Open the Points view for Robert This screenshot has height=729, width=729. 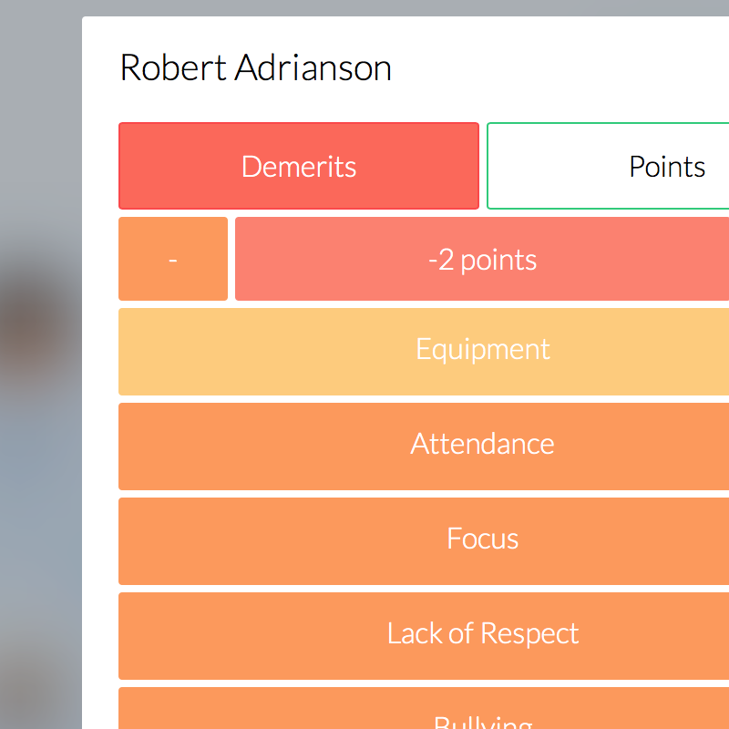point(667,166)
